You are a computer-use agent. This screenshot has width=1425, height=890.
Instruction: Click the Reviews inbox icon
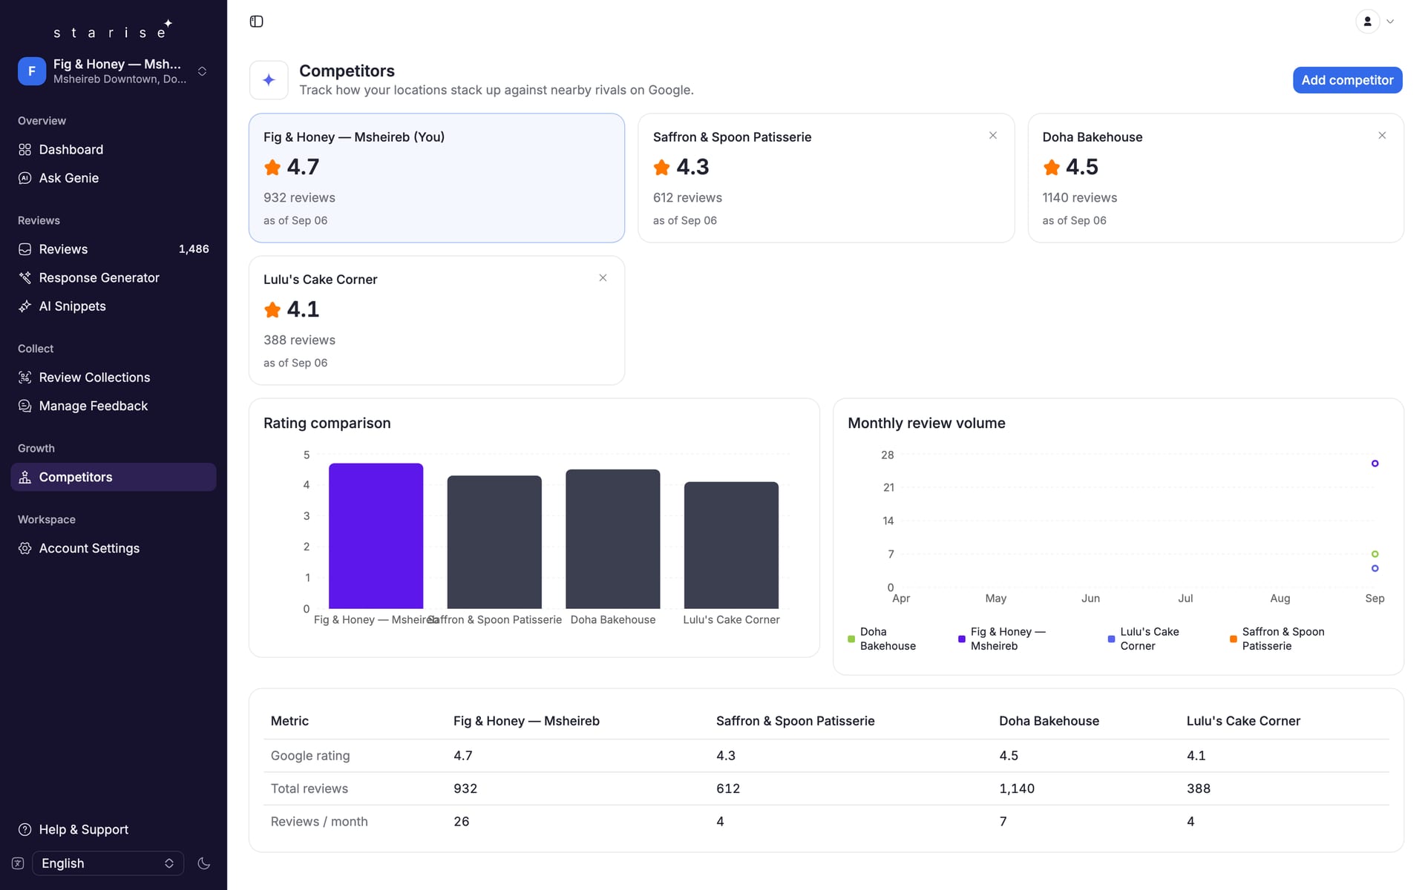point(25,249)
